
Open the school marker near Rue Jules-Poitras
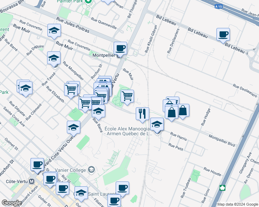tap(54, 31)
